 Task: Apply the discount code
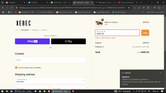point(145,33)
